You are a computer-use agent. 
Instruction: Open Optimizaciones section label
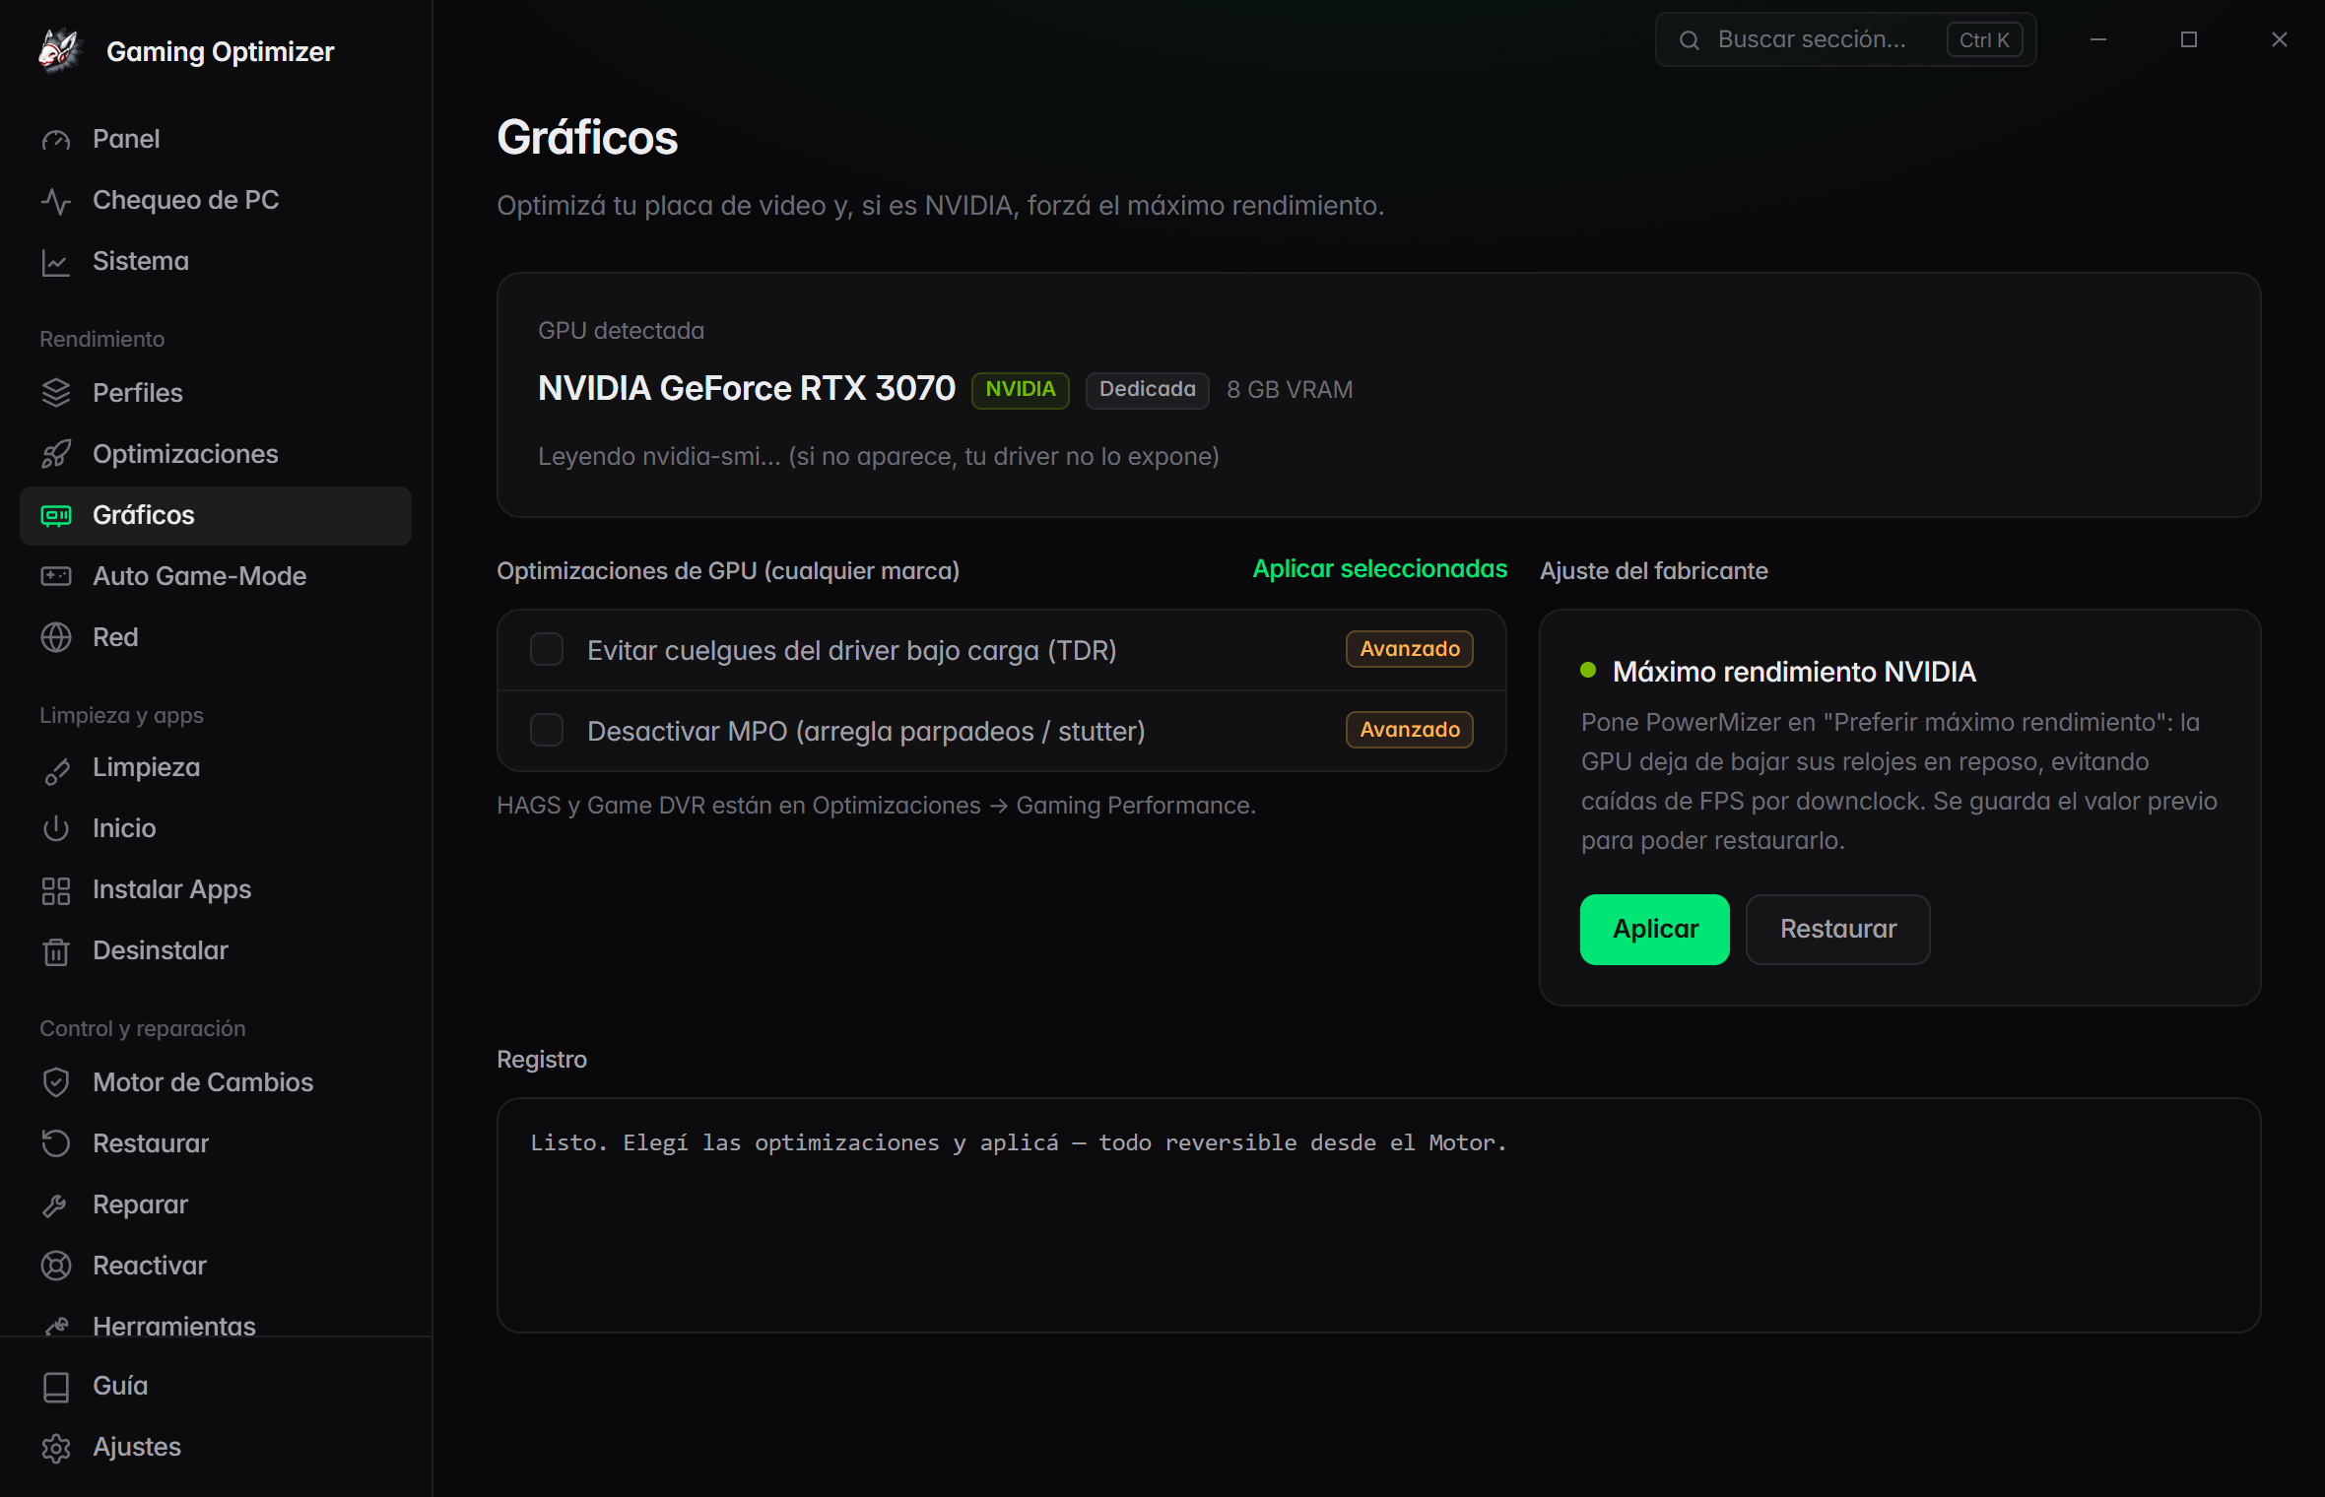click(185, 454)
